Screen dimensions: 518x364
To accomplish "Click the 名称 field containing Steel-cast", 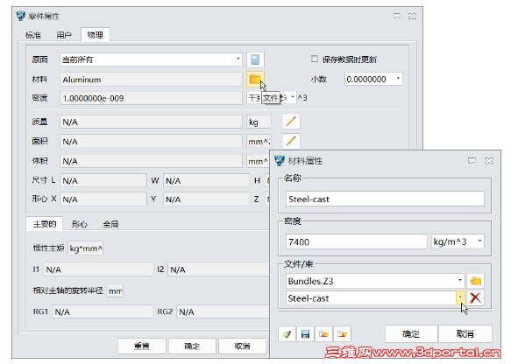I will (385, 199).
